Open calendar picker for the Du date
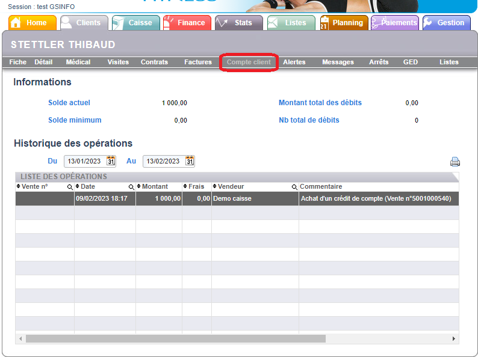 point(111,161)
